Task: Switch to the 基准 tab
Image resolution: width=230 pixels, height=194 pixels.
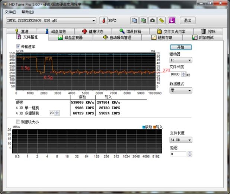Action: (x=22, y=31)
